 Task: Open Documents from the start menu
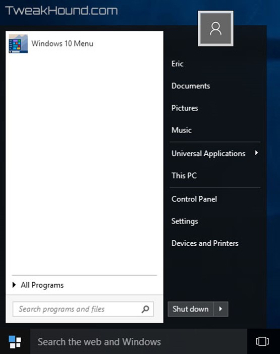191,86
